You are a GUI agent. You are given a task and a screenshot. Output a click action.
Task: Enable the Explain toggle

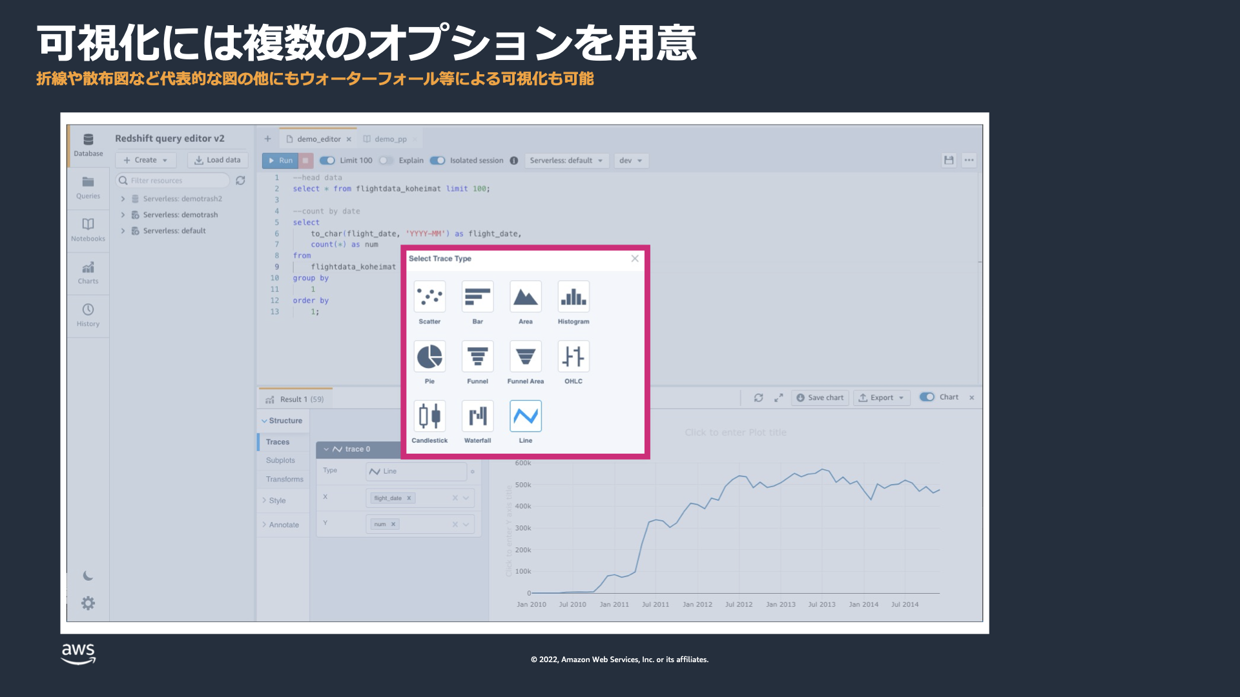[386, 161]
